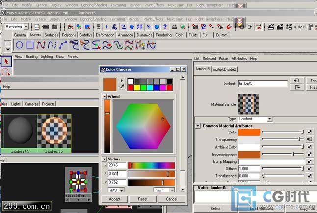
Task: Click the orange Color attribute swatch
Action: click(x=249, y=133)
